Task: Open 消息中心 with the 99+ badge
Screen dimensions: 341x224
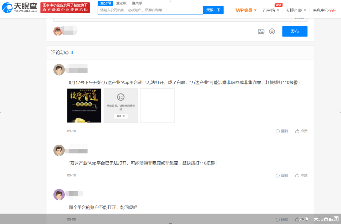Action: click(x=324, y=10)
